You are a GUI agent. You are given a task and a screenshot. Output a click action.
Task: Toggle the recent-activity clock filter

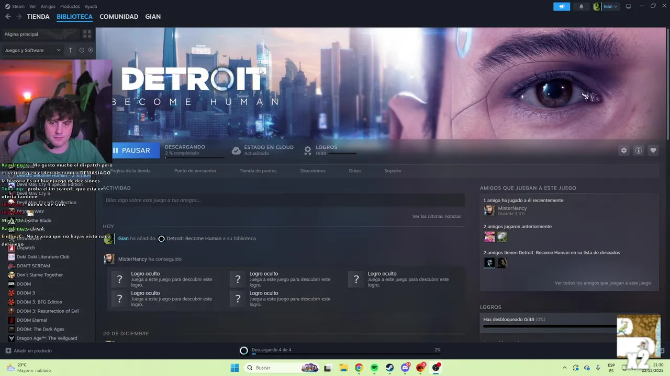(82, 50)
